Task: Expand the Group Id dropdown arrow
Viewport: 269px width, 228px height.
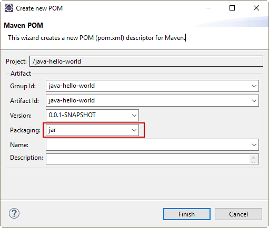Action: 254,86
